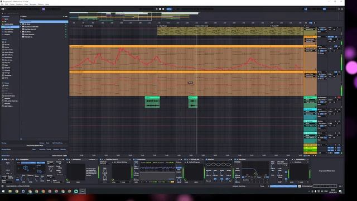Screen dimensions: 357x201
Task: Click the Compressor device title bar
Action: (x=157, y=160)
